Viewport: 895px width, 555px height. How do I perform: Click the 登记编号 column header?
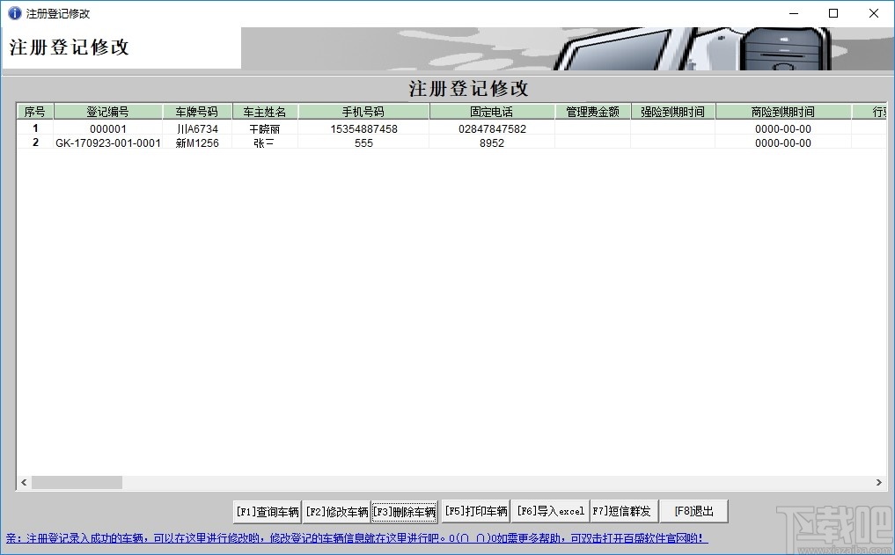[107, 111]
